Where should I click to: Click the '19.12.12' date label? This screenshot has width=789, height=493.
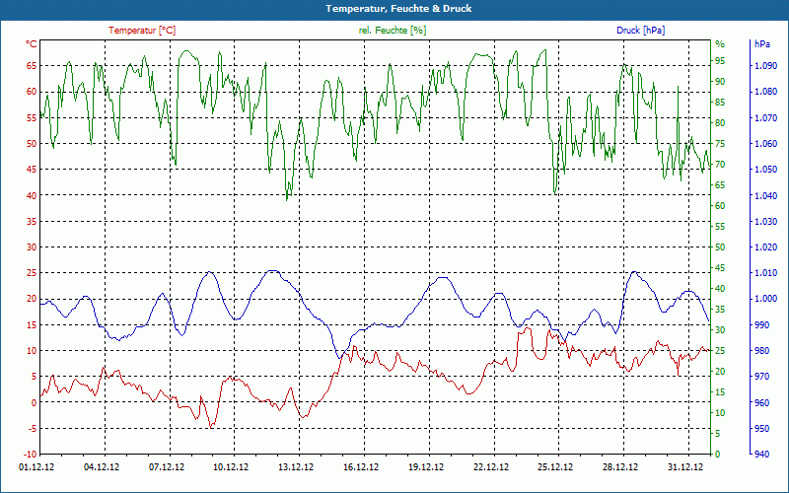(x=426, y=466)
